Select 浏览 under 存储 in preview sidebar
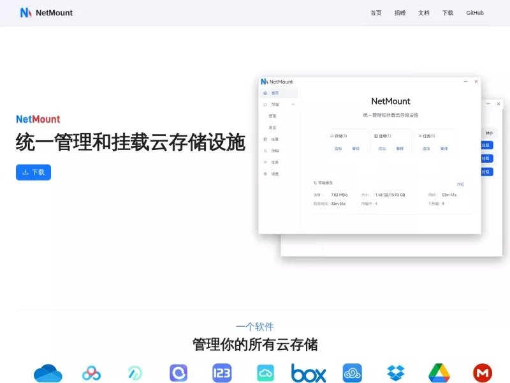510x383 pixels. 273,128
